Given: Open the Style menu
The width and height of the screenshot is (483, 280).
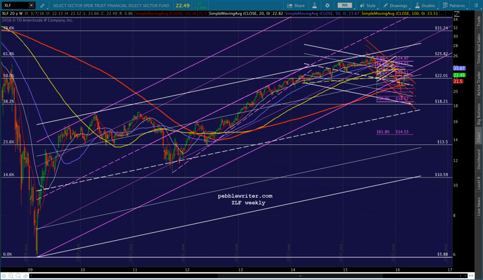Looking at the screenshot, I should [x=368, y=6].
